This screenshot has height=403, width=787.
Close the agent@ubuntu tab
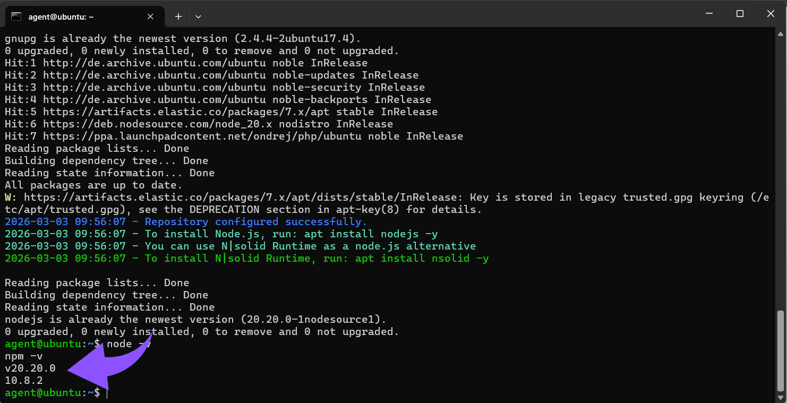point(150,16)
